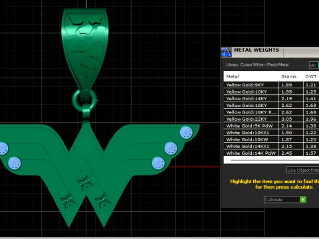Select the Yellow Gold:9KY row
This screenshot has width=319, height=239.
point(271,85)
